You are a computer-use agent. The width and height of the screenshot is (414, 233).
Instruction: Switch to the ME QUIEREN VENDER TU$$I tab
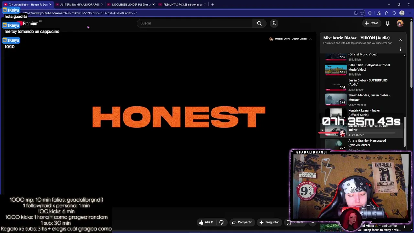coord(131,4)
